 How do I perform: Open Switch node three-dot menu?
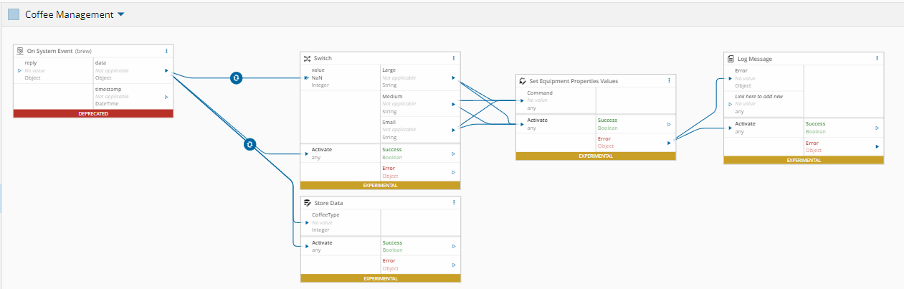(x=453, y=58)
